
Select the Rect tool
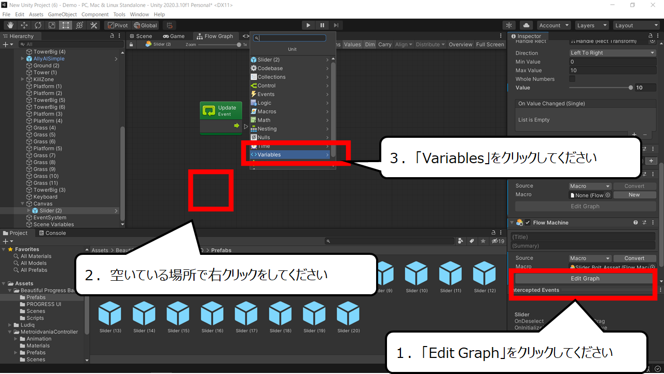pos(66,25)
